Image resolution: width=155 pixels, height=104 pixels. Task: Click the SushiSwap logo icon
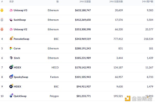[x=11, y=20]
